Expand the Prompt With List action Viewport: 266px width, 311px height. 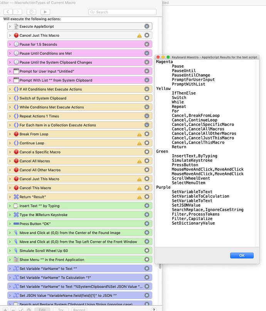[x=10, y=80]
